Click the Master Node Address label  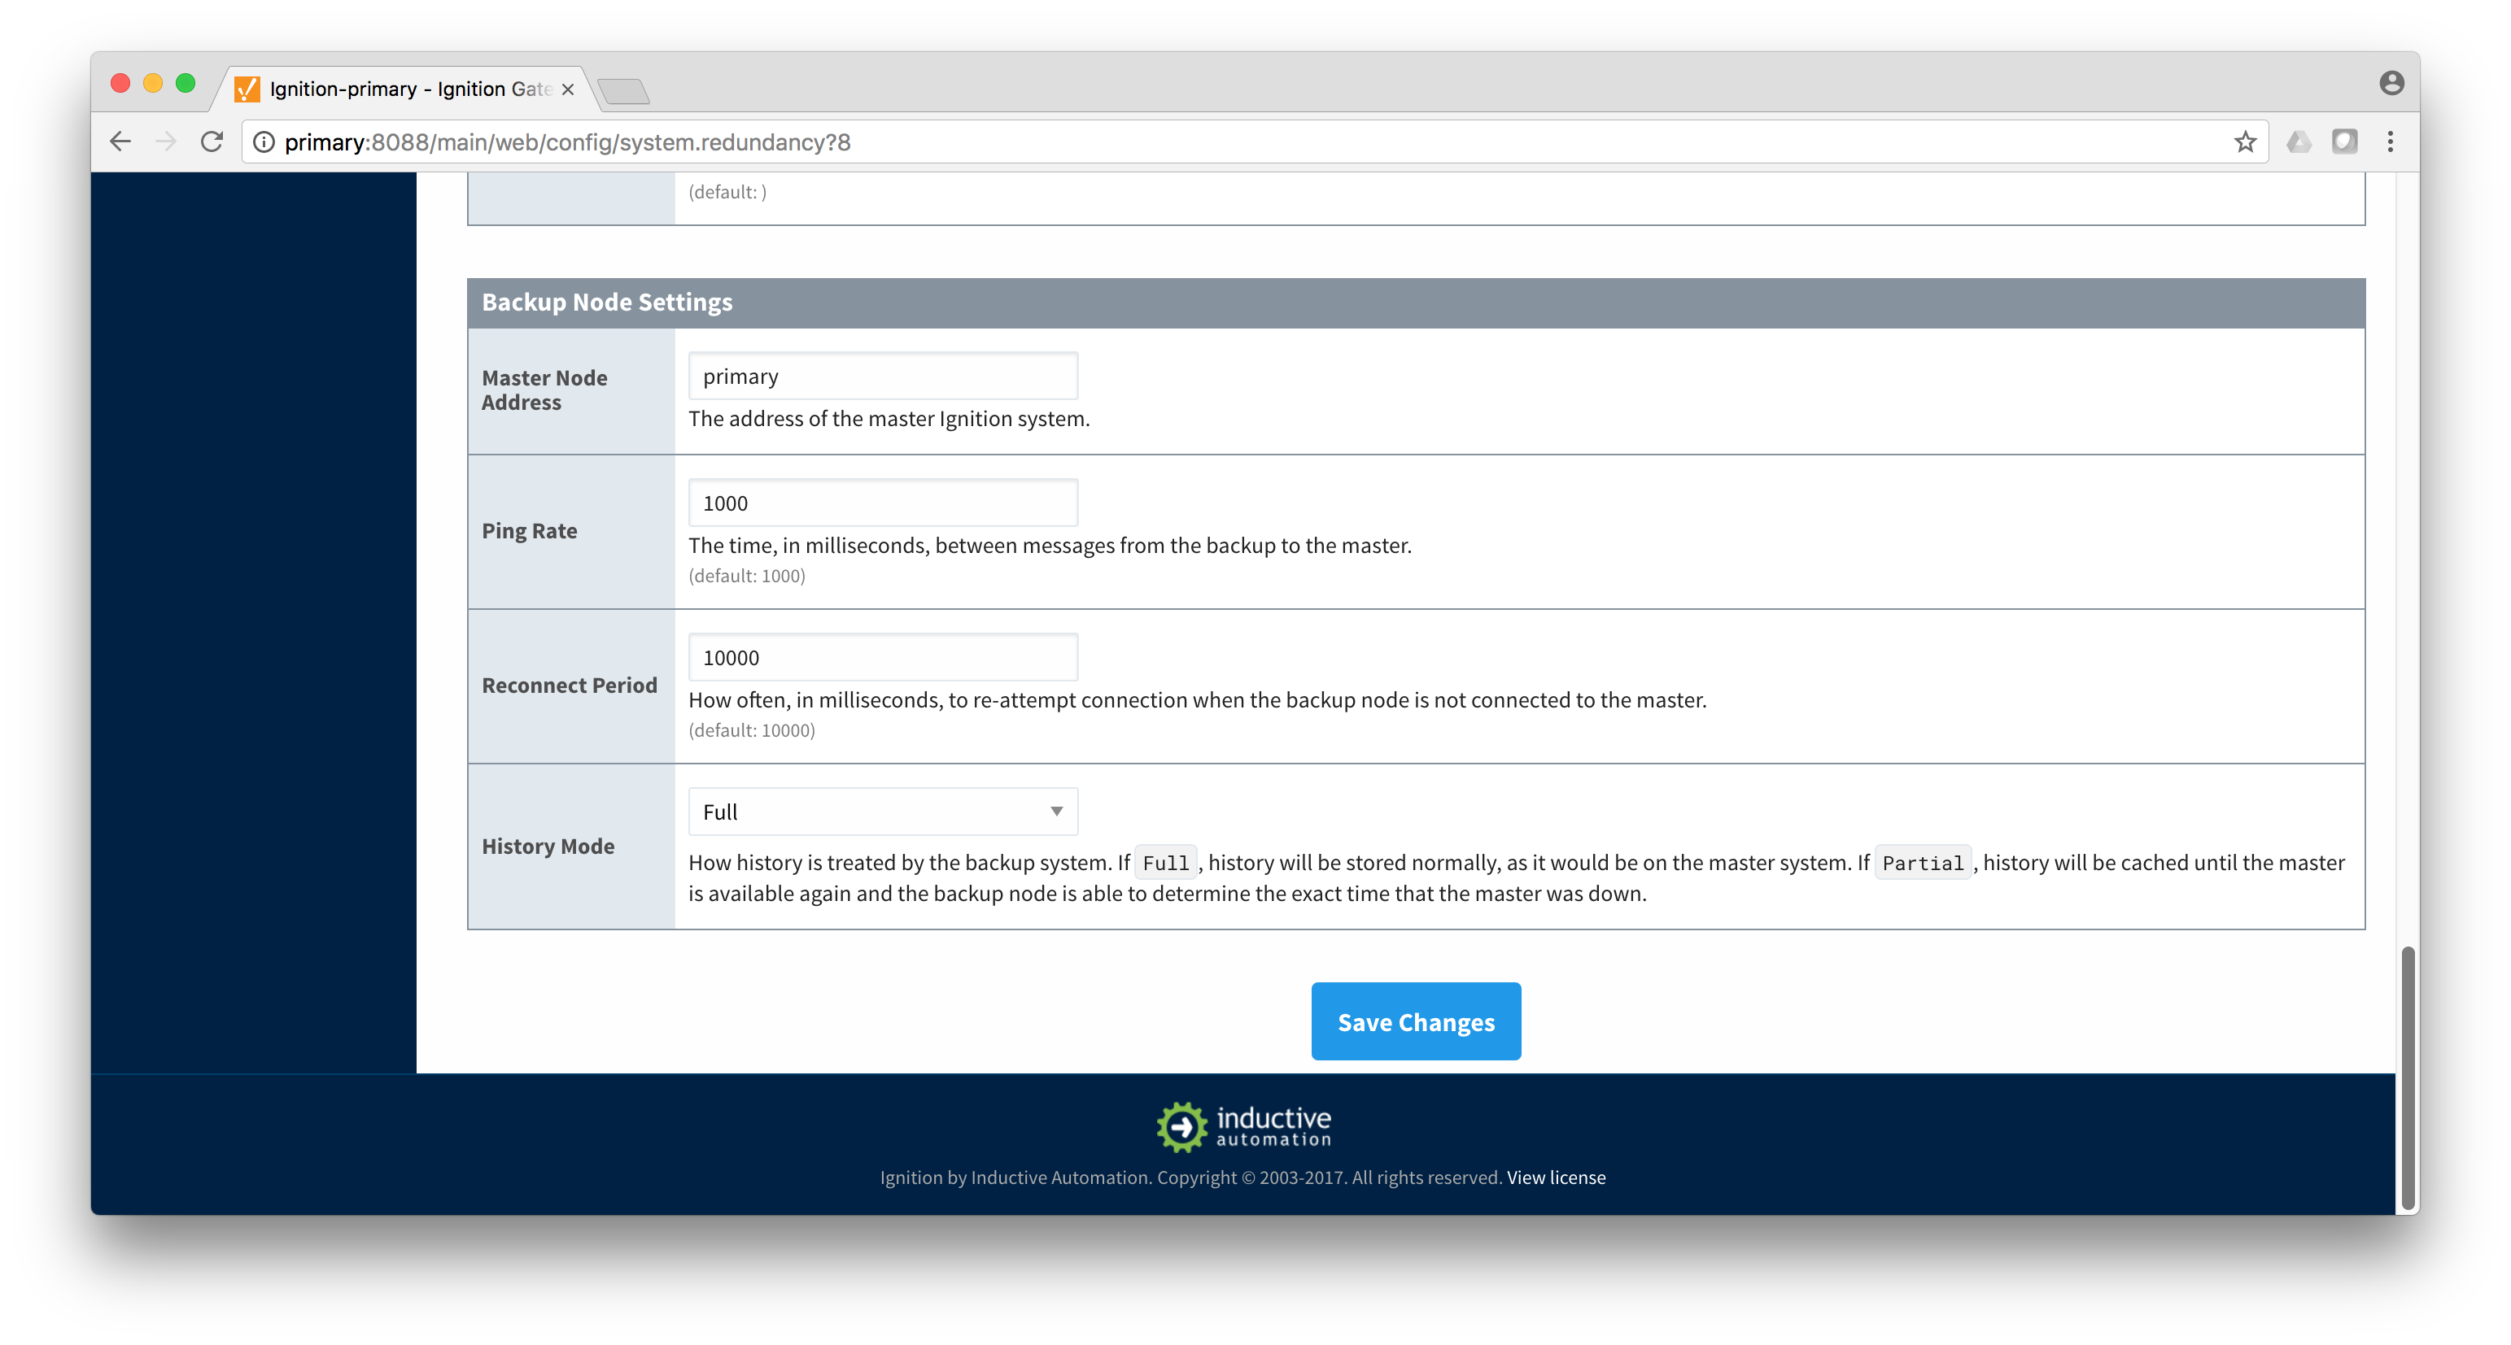(x=544, y=390)
